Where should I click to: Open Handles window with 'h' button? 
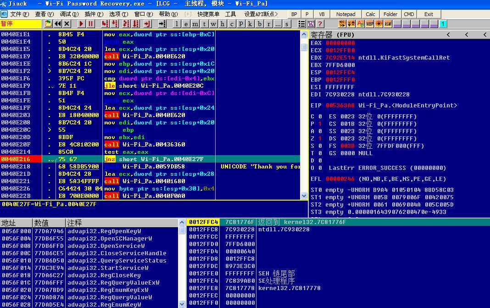click(223, 24)
